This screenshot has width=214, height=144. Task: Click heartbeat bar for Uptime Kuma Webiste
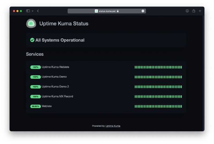(158, 67)
